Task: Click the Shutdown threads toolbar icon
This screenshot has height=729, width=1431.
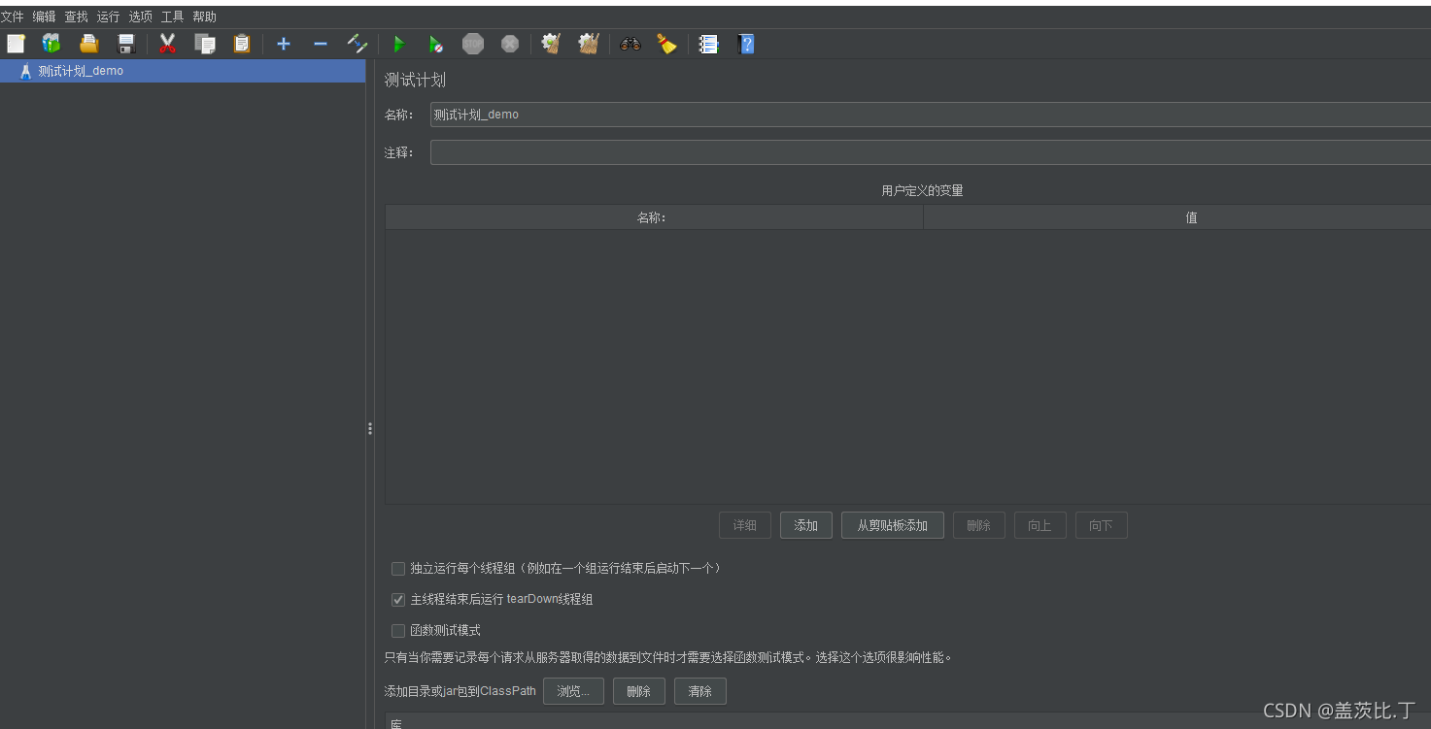Action: click(510, 44)
